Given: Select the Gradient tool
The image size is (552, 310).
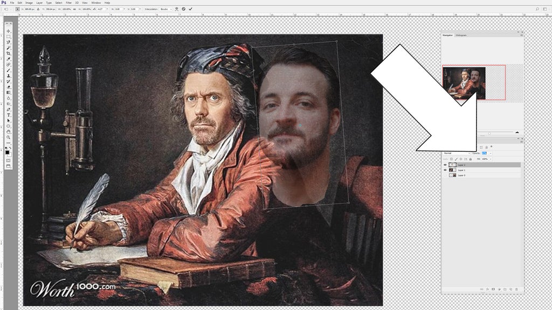Looking at the screenshot, I should [x=9, y=93].
